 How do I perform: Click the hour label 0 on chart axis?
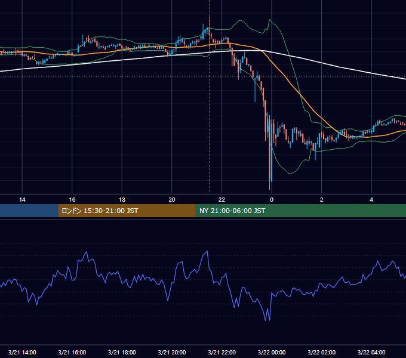click(x=272, y=200)
